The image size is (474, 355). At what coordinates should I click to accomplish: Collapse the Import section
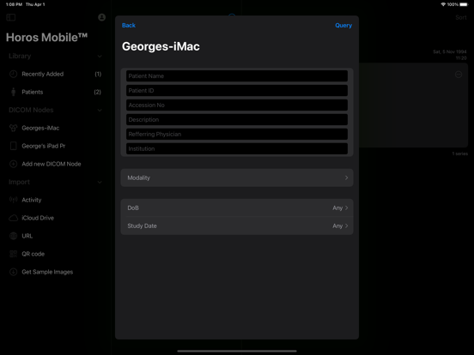coord(100,182)
